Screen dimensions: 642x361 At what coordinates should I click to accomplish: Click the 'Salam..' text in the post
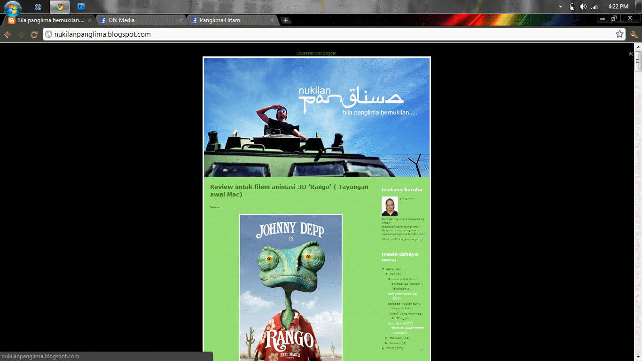coord(216,207)
